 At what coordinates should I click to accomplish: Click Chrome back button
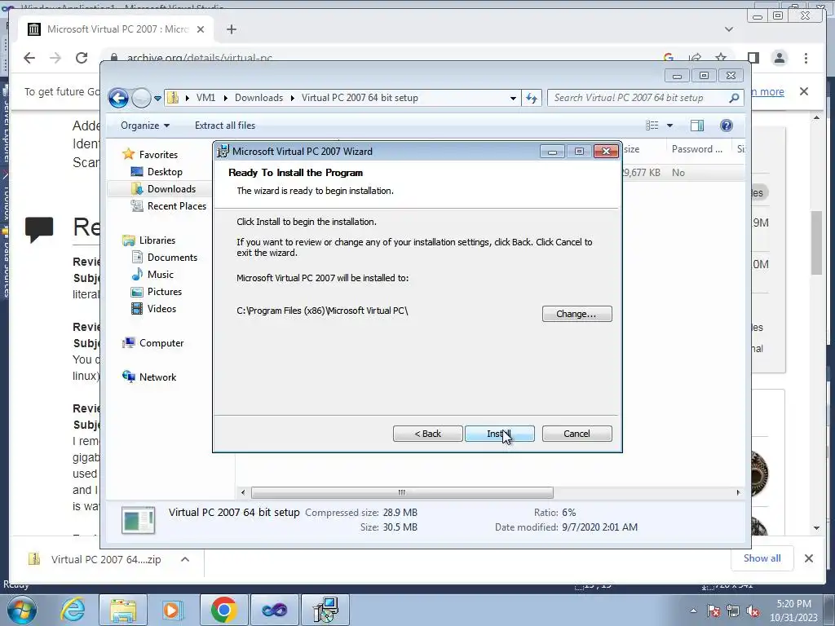[29, 58]
